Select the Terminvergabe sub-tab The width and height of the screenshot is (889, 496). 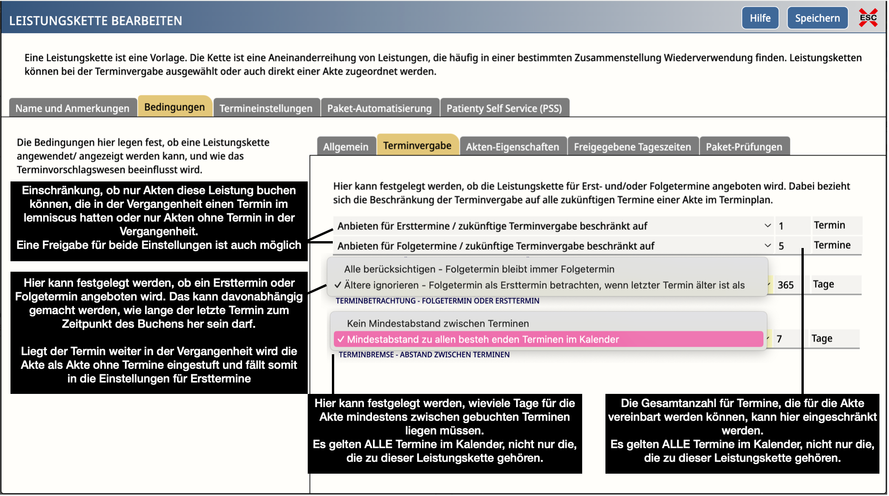tap(417, 145)
